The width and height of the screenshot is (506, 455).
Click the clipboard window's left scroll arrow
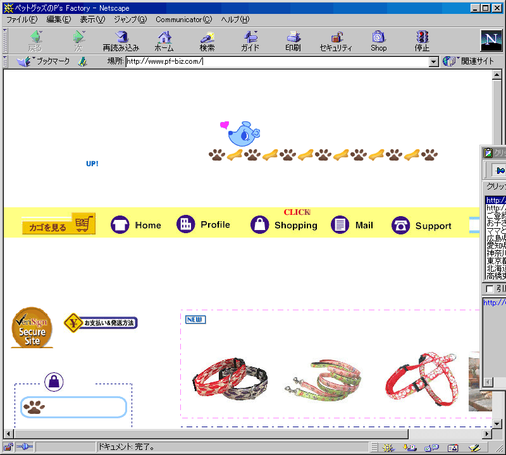(x=488, y=382)
